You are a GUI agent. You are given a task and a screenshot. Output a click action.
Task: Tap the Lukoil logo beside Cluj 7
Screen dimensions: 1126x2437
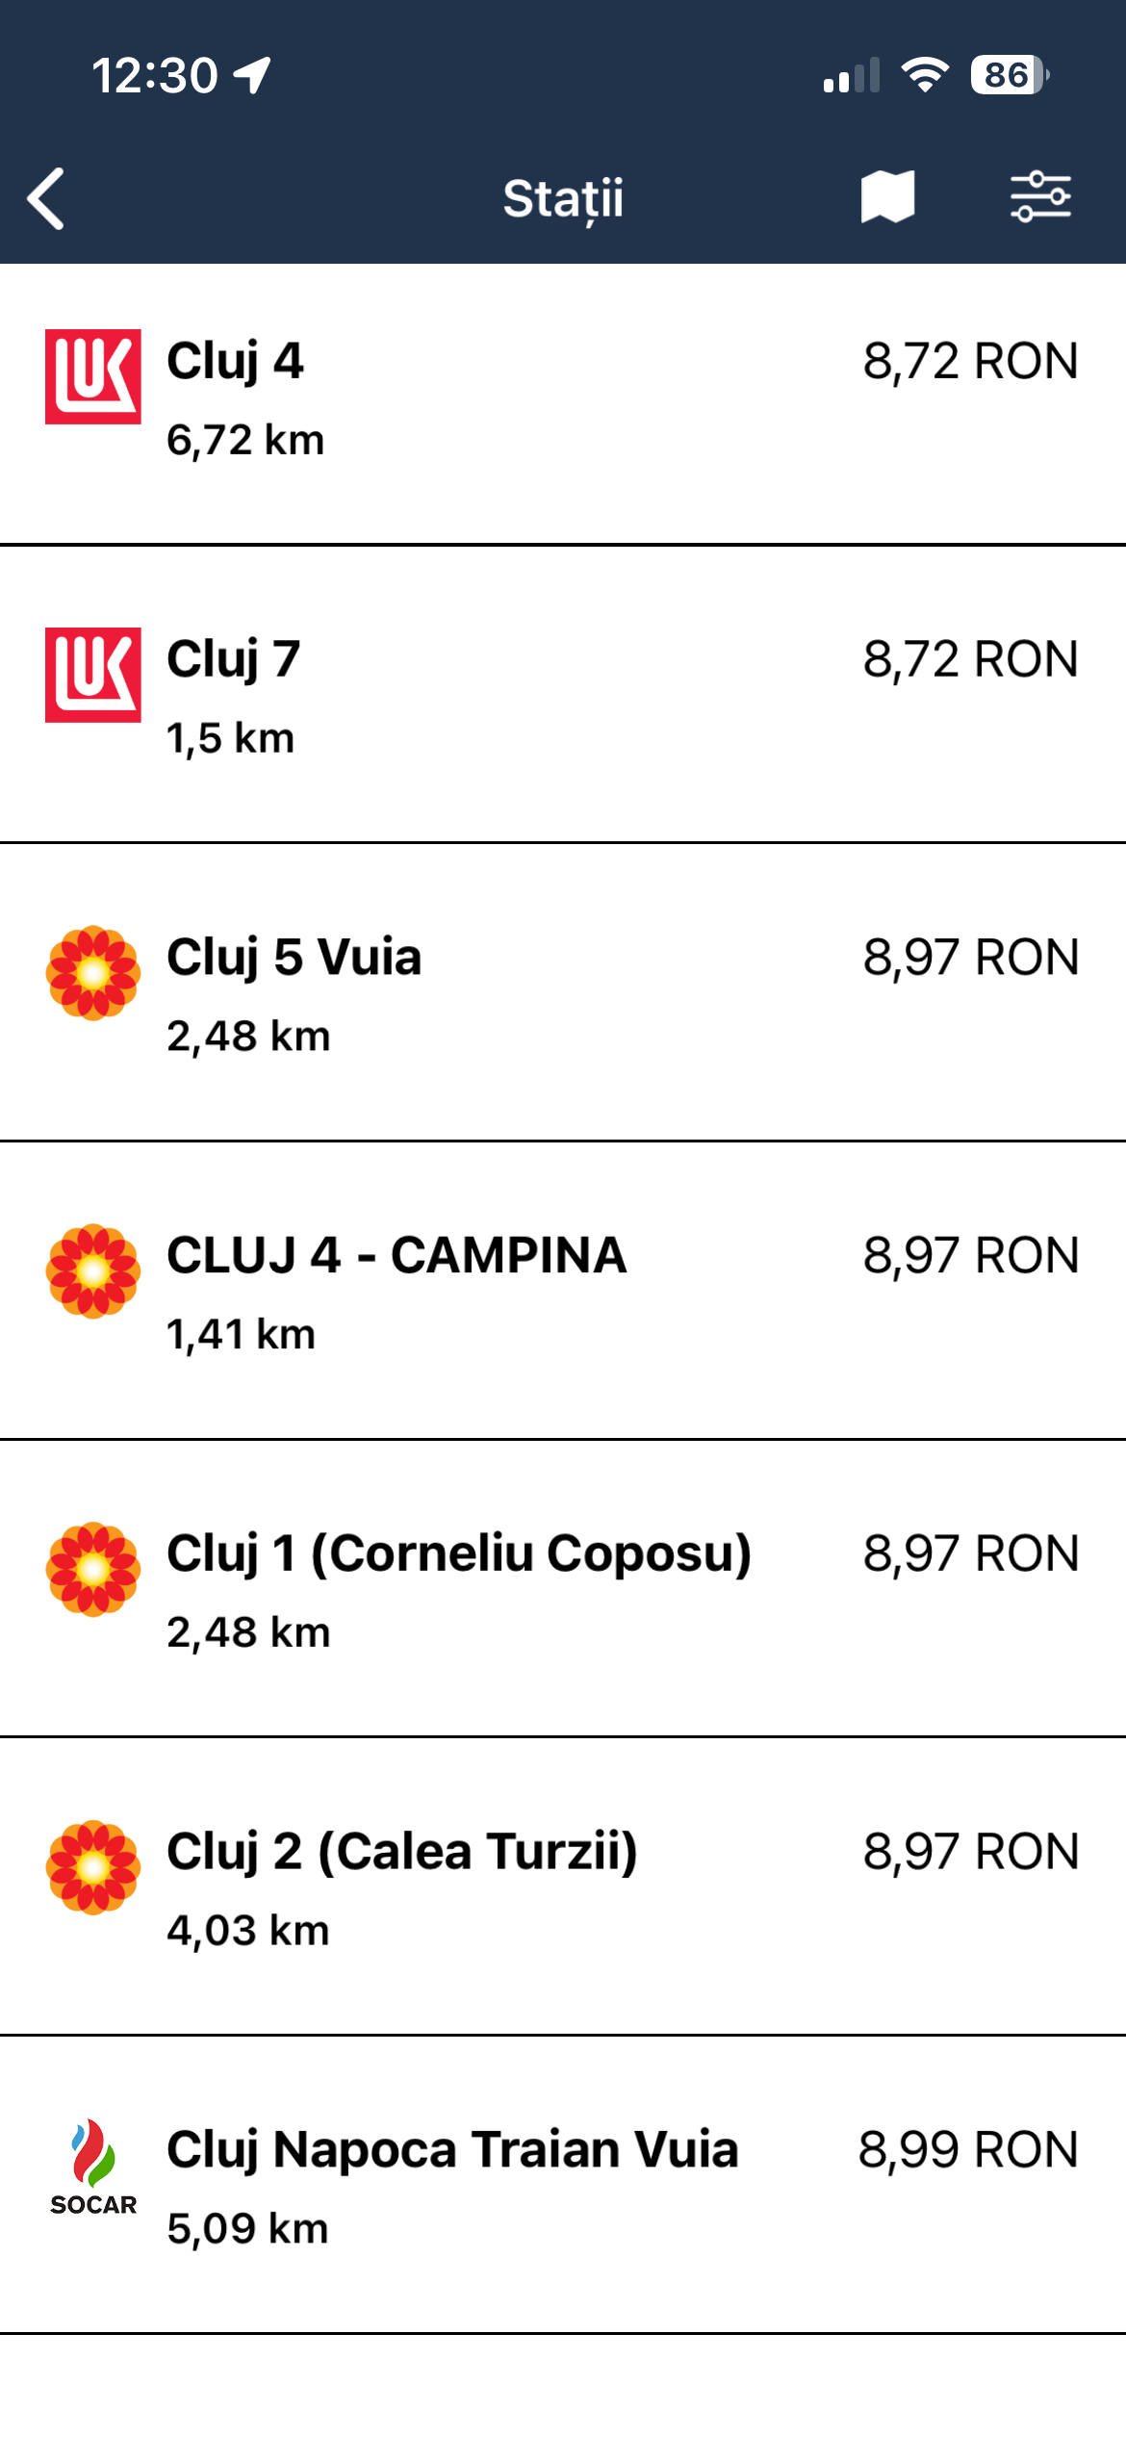tap(93, 675)
